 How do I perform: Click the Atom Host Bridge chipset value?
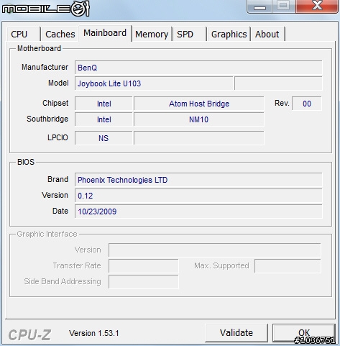coord(199,104)
